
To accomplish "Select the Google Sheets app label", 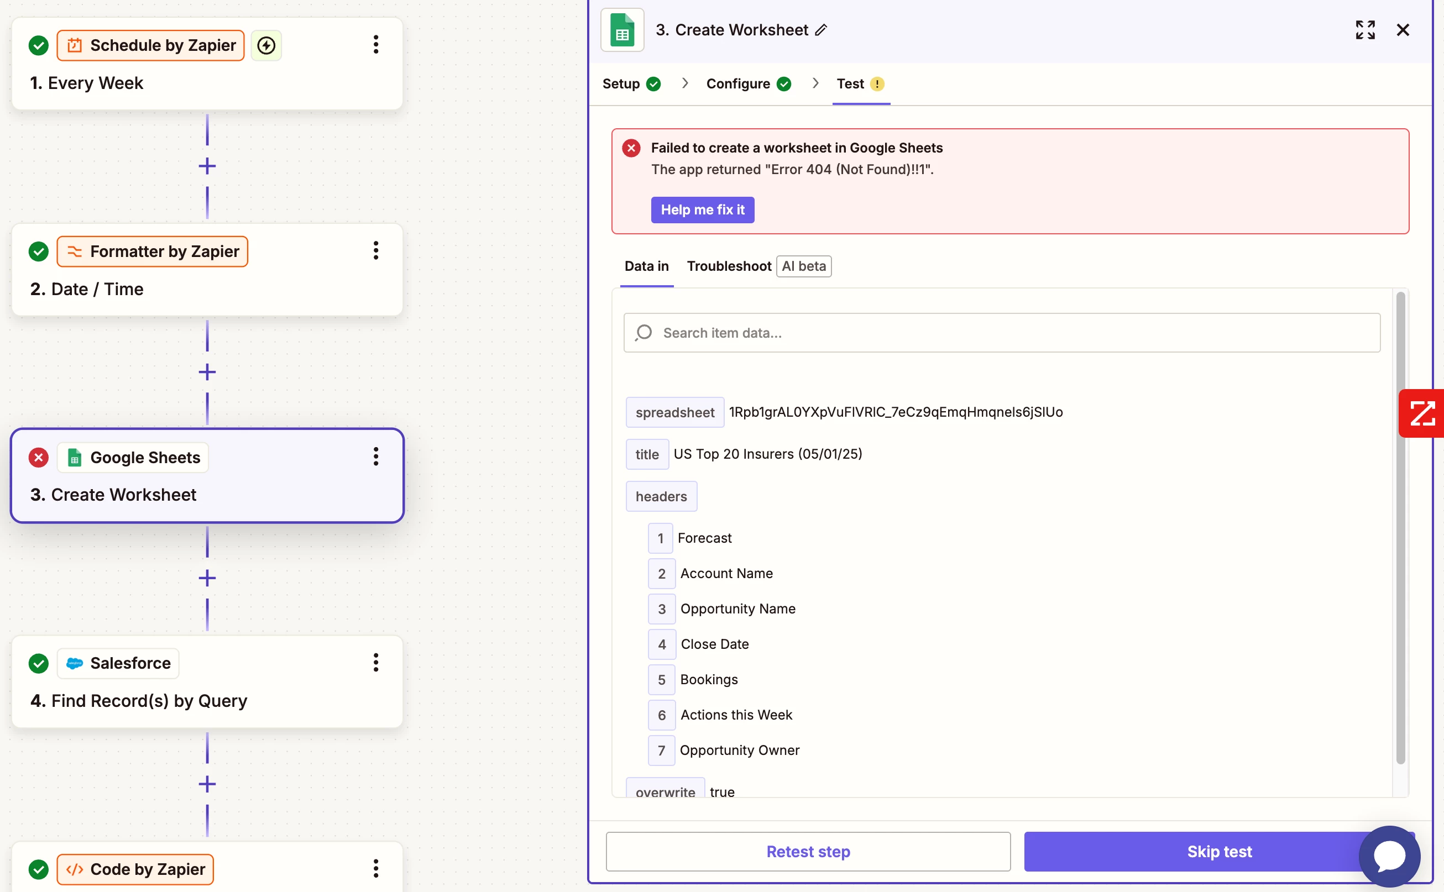I will tap(133, 457).
